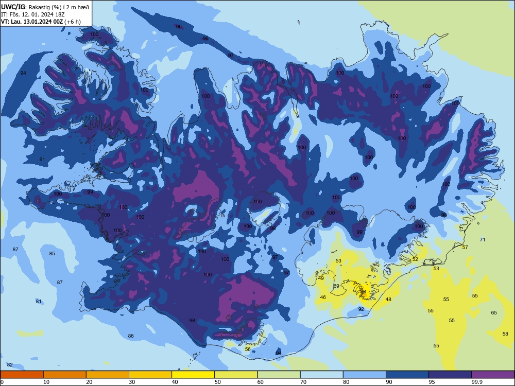Click the legend tick label '90'
Viewport: 515px width, 386px height.
pyautogui.click(x=389, y=382)
